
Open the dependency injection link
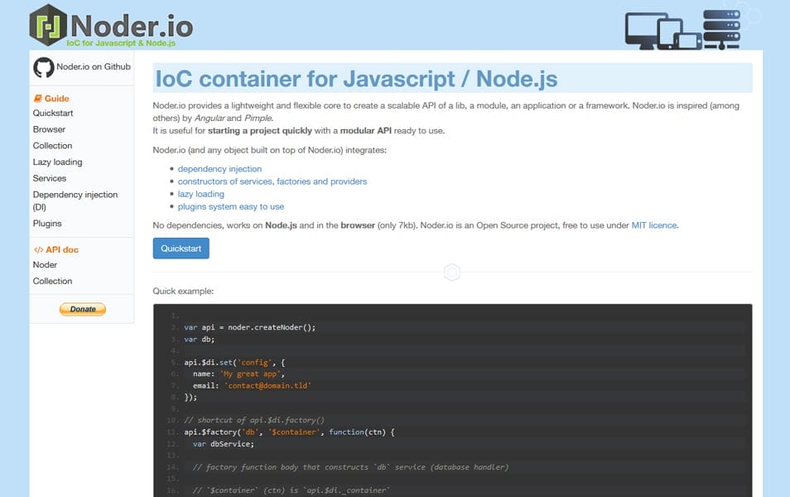pyautogui.click(x=219, y=168)
